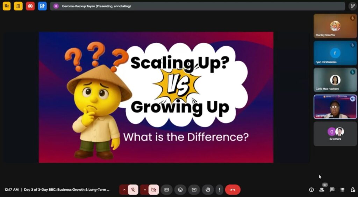358x197 pixels.
Task: Show the people participants panel
Action: click(322, 190)
